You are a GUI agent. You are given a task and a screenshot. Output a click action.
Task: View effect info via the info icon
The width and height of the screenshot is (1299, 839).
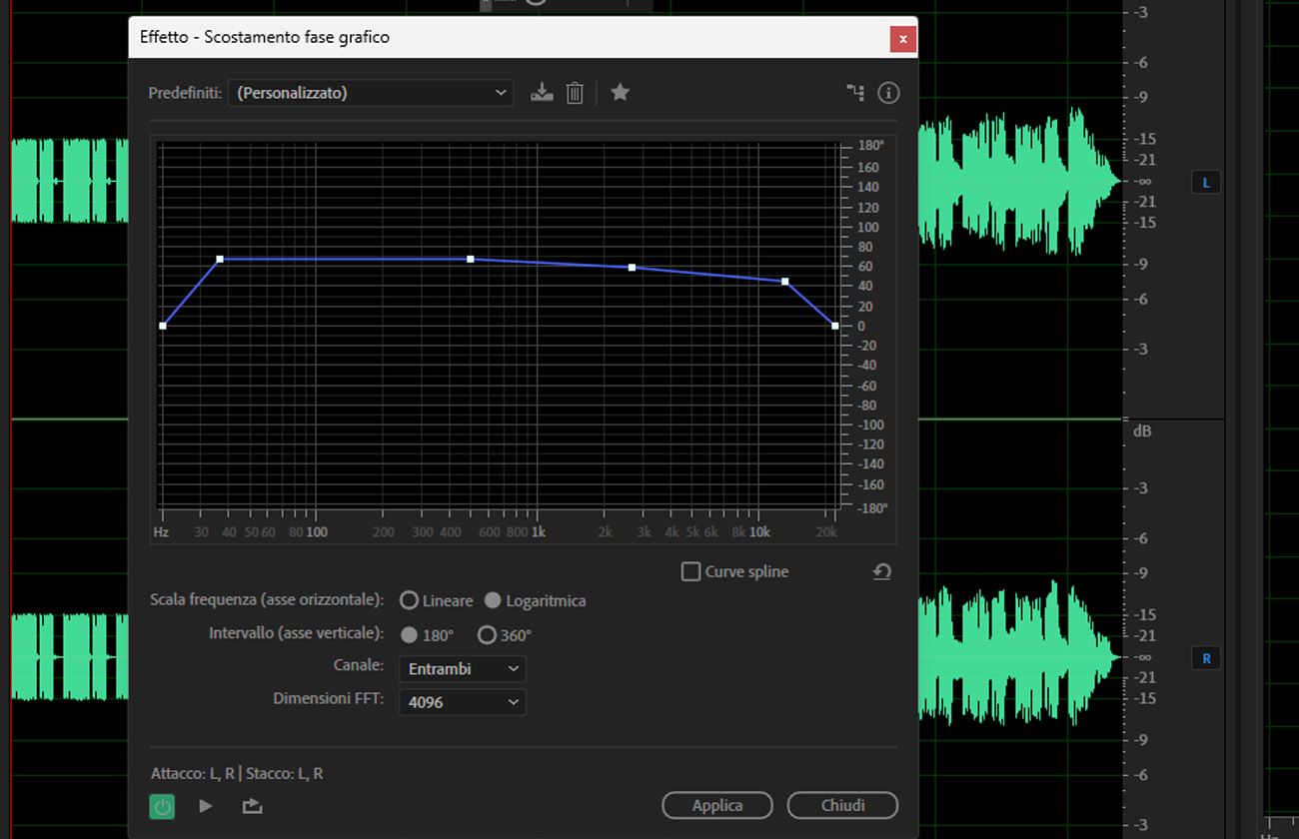click(888, 92)
